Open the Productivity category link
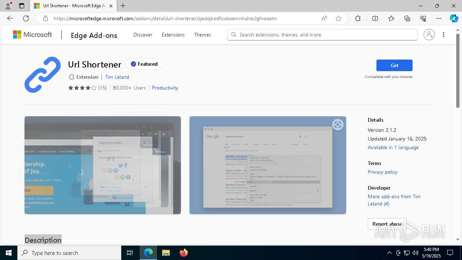Viewport: 462px width, 260px height. [165, 88]
